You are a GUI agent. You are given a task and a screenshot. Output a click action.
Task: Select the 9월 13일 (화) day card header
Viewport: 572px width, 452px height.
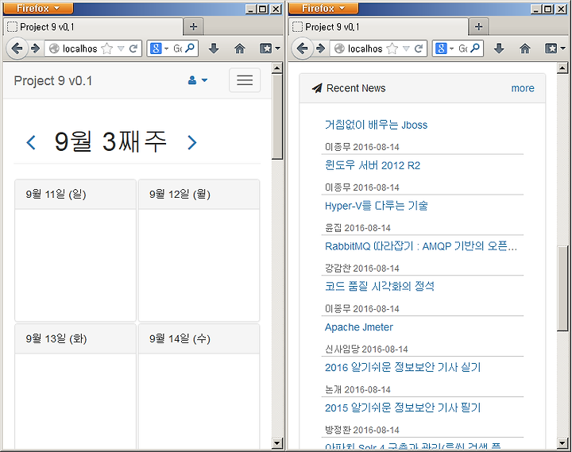[x=75, y=338]
